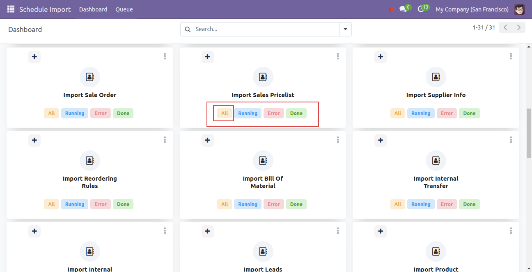The image size is (532, 272).
Task: Click the 1-31 / 31 pager counter
Action: (x=484, y=27)
